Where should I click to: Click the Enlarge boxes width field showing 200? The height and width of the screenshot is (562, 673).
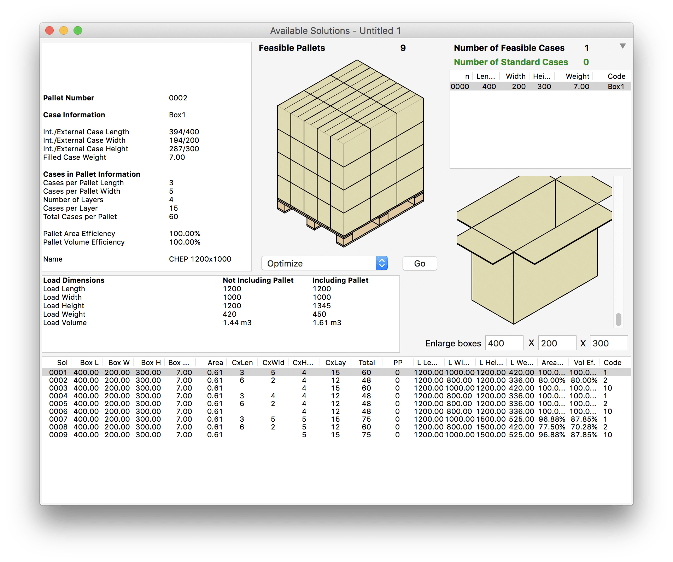pyautogui.click(x=557, y=343)
